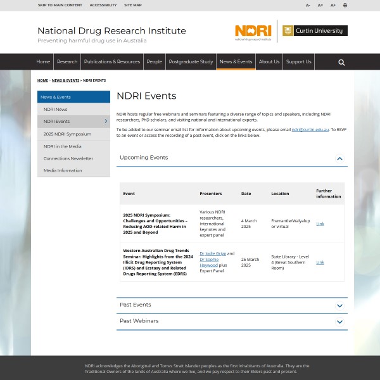Image resolution: width=380 pixels, height=380 pixels.
Task: Open Connections Newsletter in sidebar
Action: point(68,158)
